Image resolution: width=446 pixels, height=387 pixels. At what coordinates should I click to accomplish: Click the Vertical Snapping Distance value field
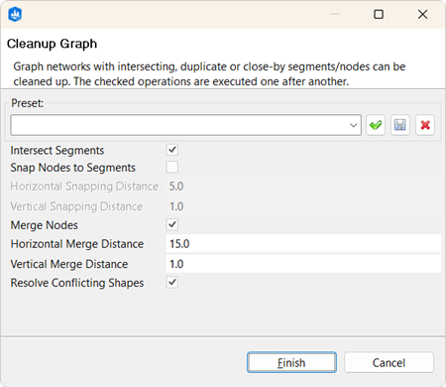[x=303, y=206]
